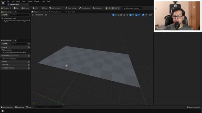The height and width of the screenshot is (113, 202).
Task: Close the DynamicMesh asset tab
Action: [27, 4]
